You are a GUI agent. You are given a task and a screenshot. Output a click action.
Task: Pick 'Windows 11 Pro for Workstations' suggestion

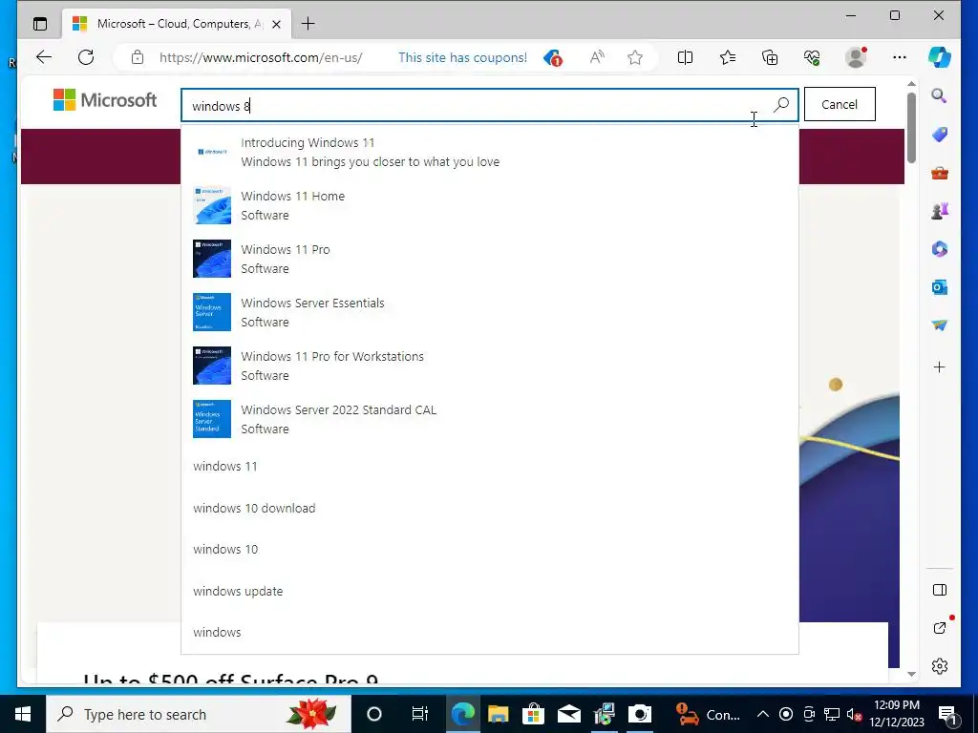click(x=490, y=366)
